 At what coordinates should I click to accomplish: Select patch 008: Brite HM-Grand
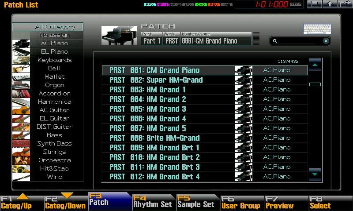point(205,138)
